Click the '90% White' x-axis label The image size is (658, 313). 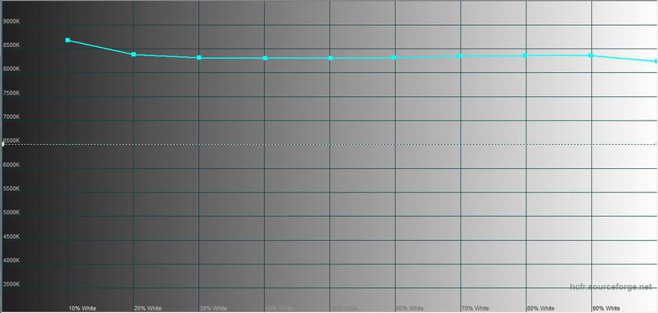606,308
